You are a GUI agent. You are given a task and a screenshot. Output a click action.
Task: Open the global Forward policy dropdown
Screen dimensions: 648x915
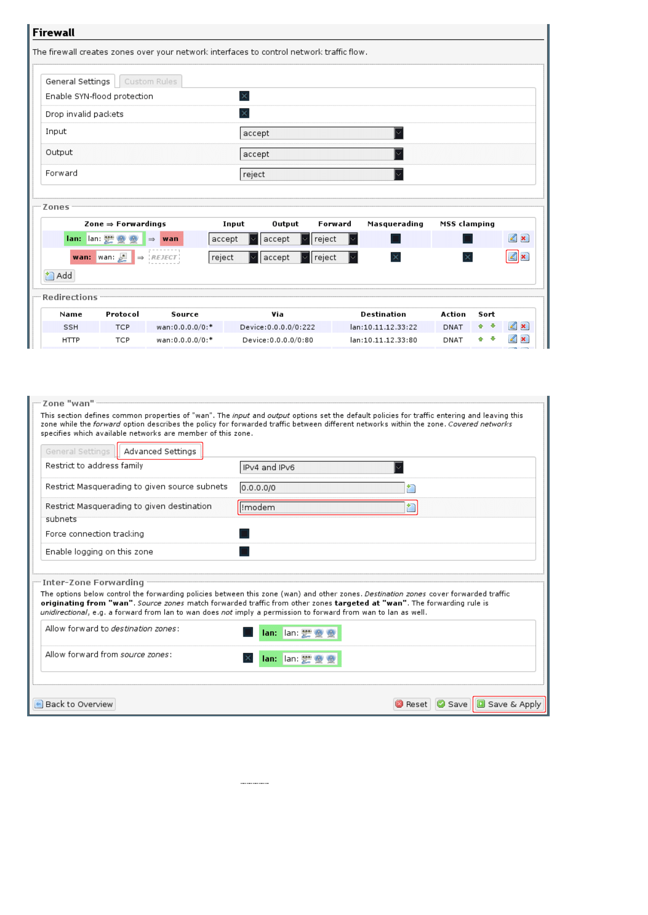coord(321,175)
